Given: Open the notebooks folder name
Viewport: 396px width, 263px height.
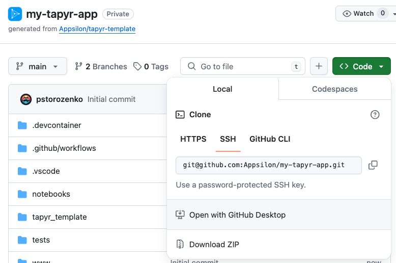Looking at the screenshot, I should [x=51, y=194].
